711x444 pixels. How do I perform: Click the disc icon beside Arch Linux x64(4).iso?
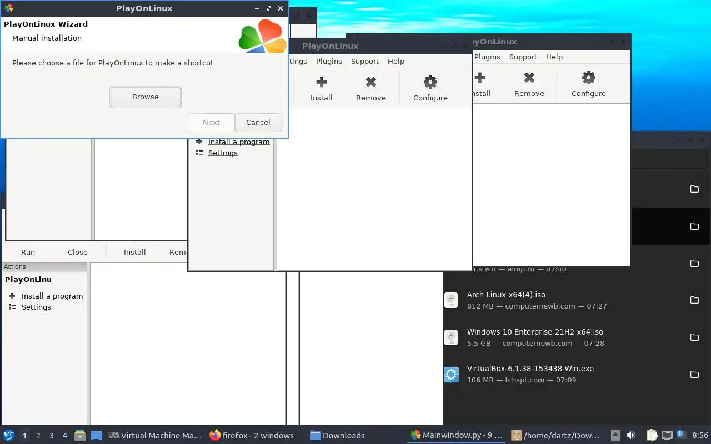click(451, 300)
